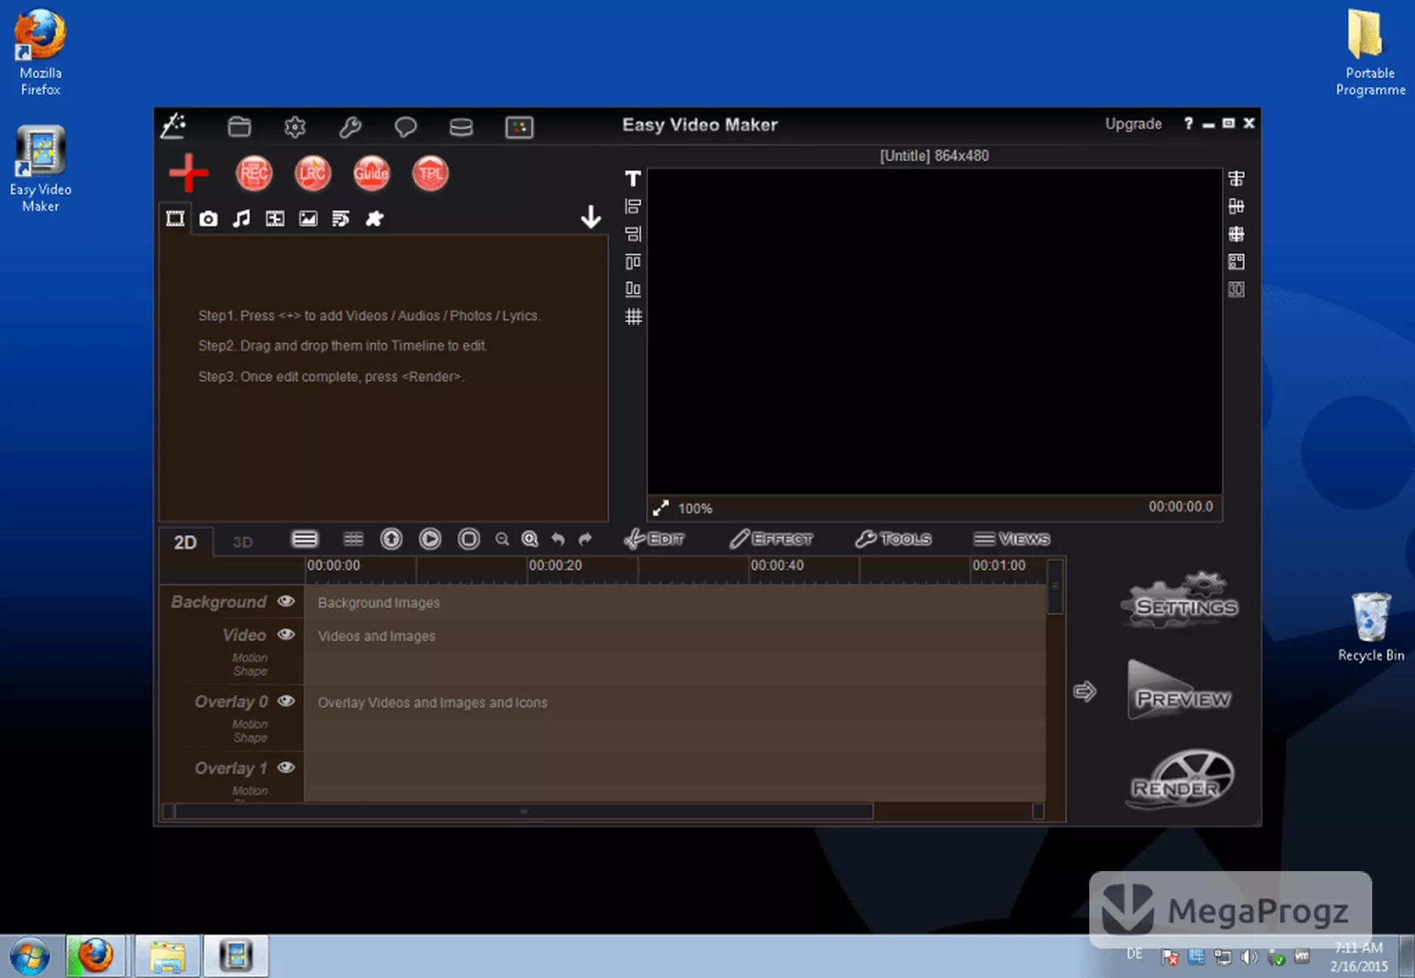Play the timeline with the play button
1415x978 pixels.
point(430,539)
